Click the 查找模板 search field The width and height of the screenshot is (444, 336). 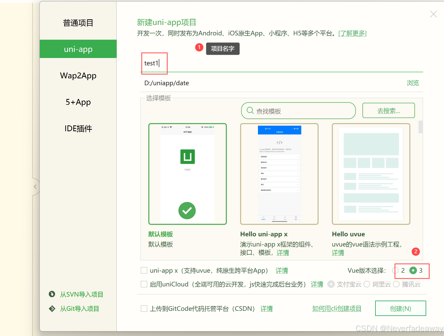[x=298, y=111]
